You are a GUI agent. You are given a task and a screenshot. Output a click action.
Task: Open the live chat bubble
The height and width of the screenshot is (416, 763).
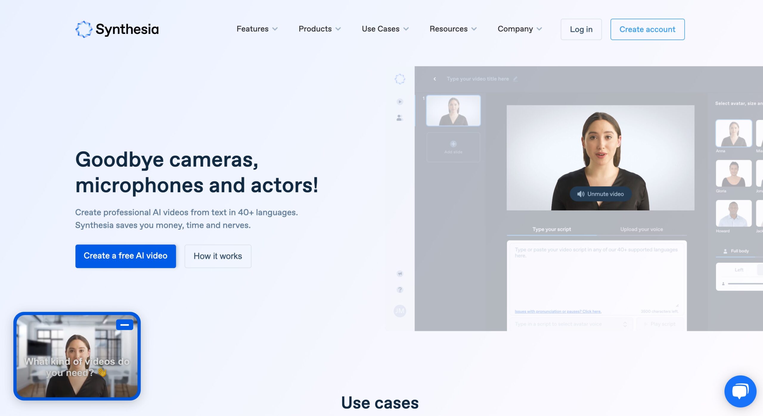point(740,391)
